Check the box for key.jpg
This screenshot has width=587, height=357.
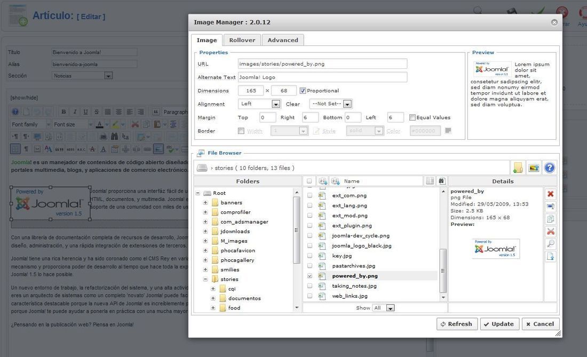310,256
